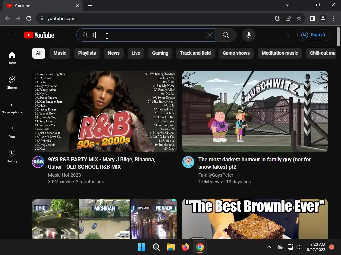
Task: Select the Music filter chip
Action: [60, 53]
